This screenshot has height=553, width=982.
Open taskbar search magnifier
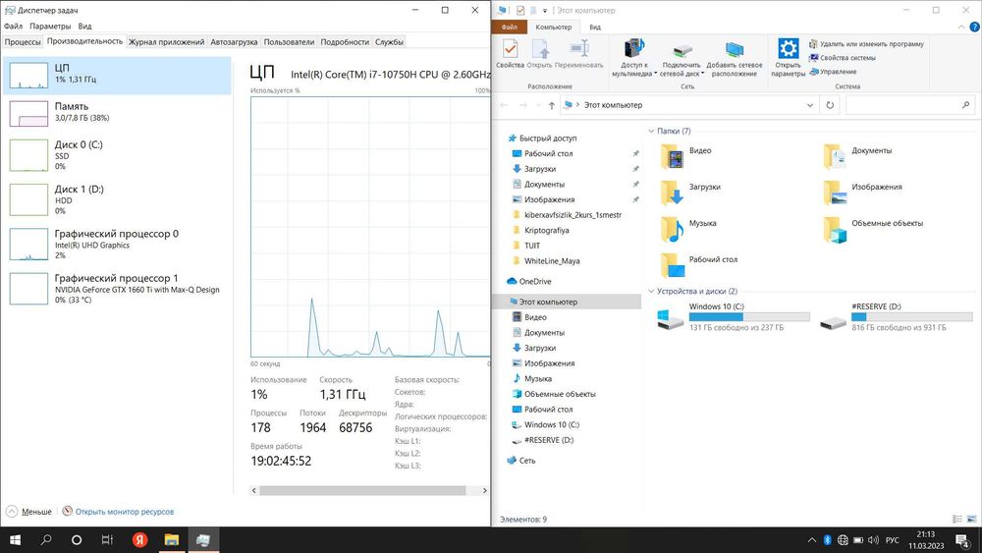pos(46,540)
